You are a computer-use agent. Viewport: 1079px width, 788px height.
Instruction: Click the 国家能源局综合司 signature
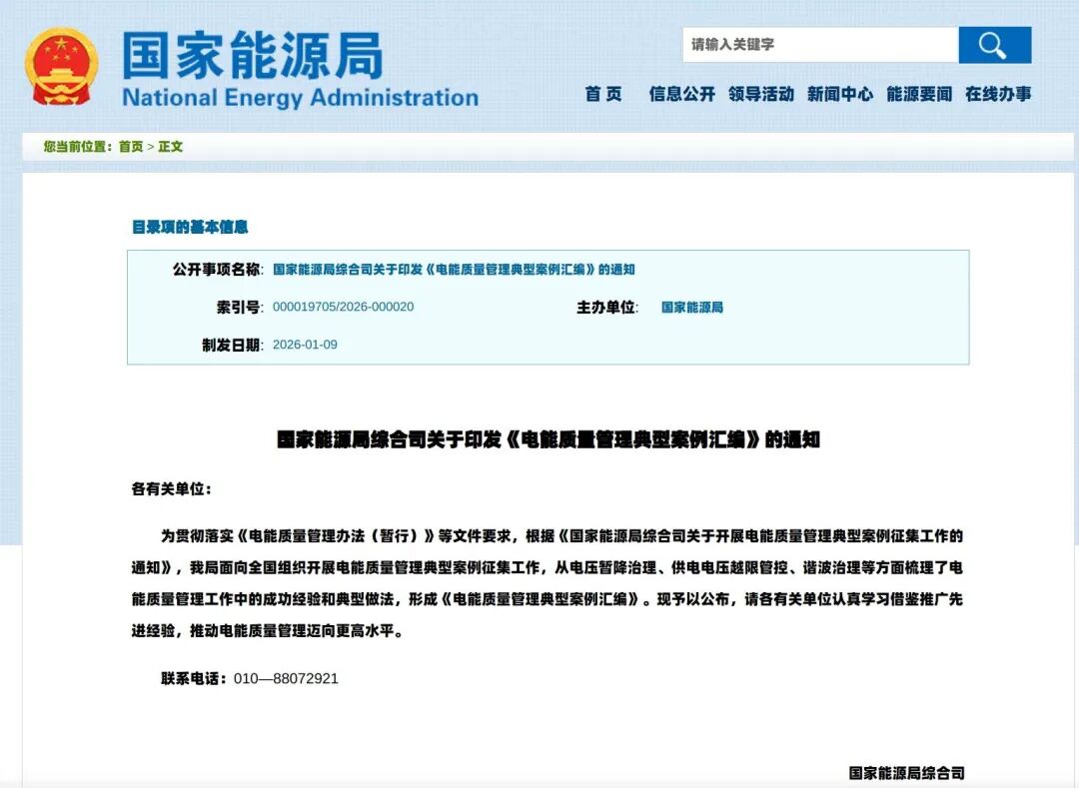point(906,773)
